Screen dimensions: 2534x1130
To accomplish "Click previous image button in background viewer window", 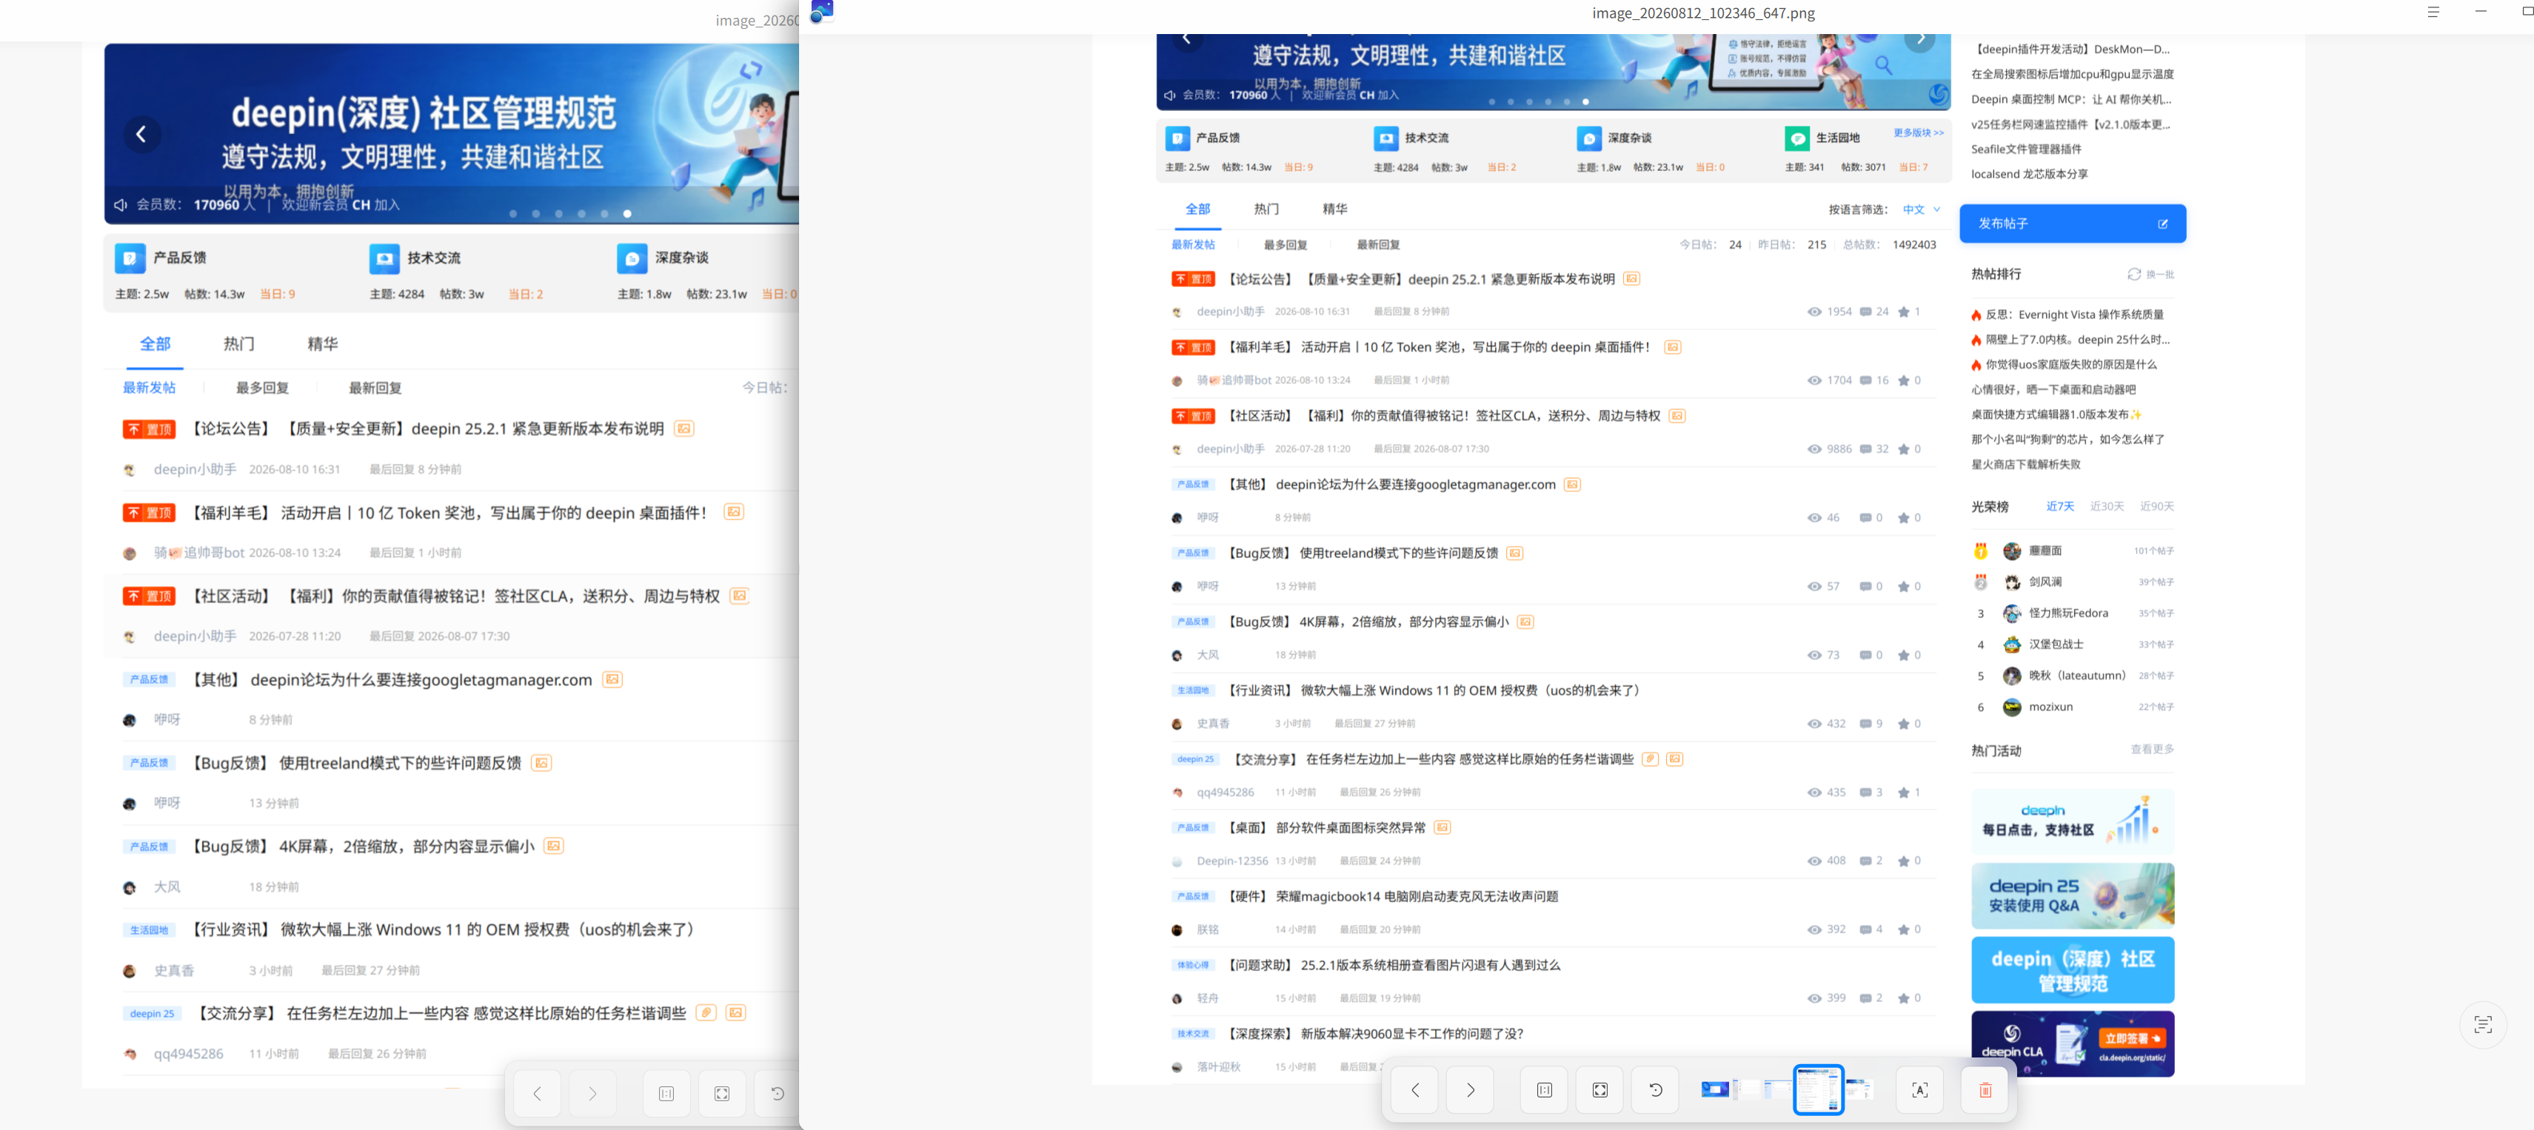I will click(537, 1094).
